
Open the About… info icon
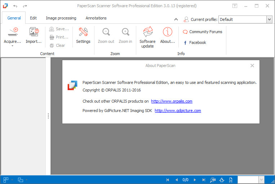coord(168,32)
